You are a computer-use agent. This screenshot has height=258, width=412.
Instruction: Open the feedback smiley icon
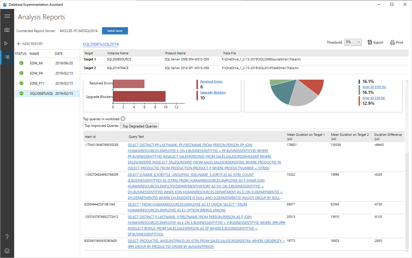[x=7, y=251]
